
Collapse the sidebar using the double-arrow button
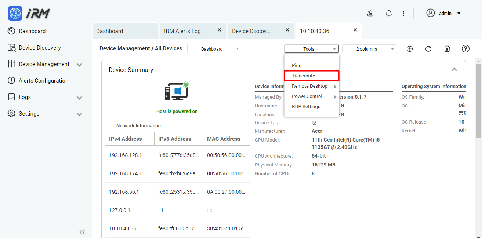pyautogui.click(x=82, y=232)
